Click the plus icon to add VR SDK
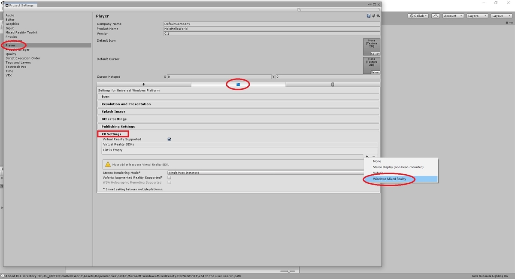515x279 pixels. point(367,156)
